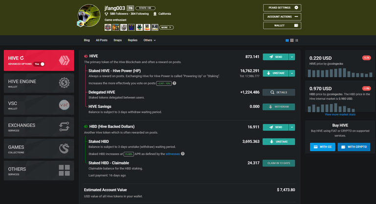This screenshot has width=376, height=204.
Task: Unstake Staked HBD
Action: pos(279,142)
